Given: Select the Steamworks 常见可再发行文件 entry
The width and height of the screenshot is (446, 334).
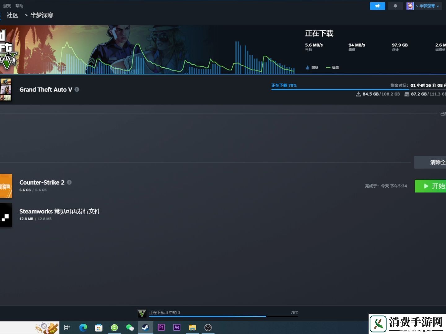Looking at the screenshot, I should point(60,211).
